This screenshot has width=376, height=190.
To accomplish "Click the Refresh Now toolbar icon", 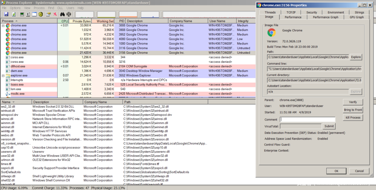I will tap(13, 14).
